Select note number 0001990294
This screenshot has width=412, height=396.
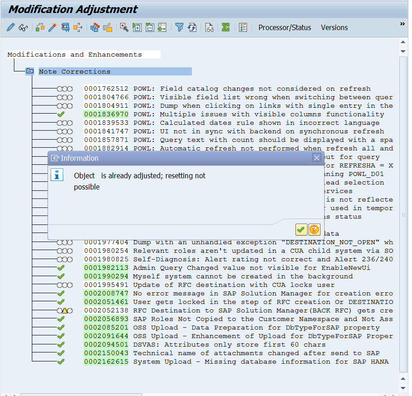point(106,276)
